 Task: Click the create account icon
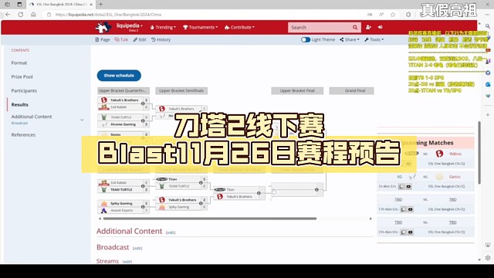(x=368, y=28)
